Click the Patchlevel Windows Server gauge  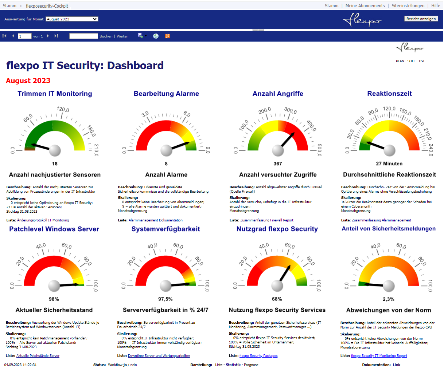click(x=54, y=267)
